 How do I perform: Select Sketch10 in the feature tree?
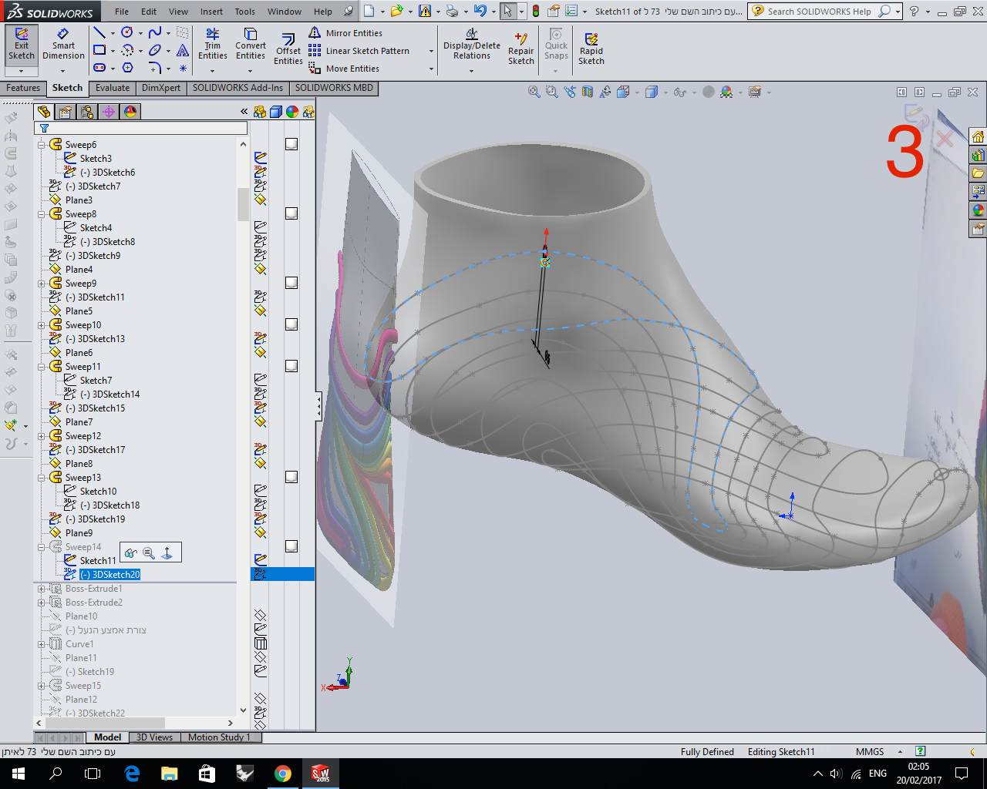(98, 492)
